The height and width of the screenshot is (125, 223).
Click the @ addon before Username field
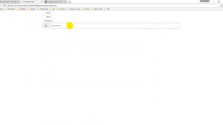point(46,26)
